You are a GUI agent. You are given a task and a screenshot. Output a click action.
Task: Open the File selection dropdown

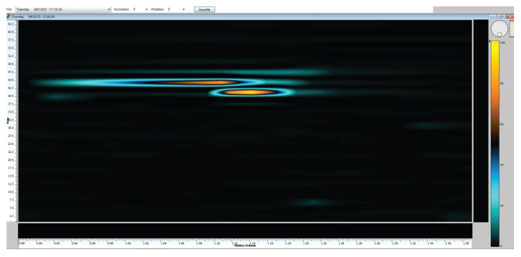pos(63,9)
